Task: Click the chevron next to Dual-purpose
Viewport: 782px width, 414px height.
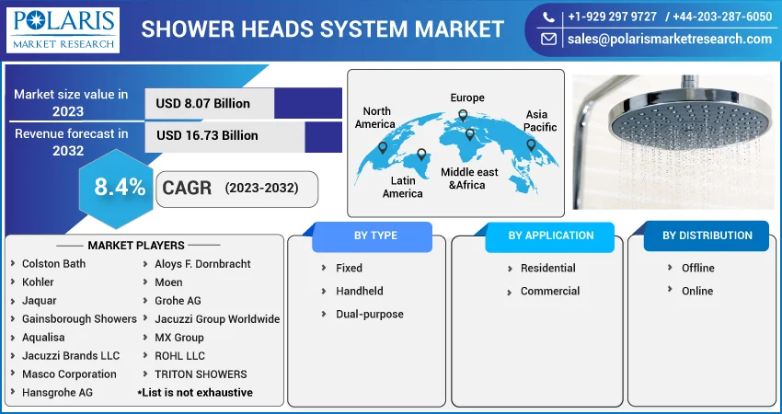Action: [x=324, y=315]
